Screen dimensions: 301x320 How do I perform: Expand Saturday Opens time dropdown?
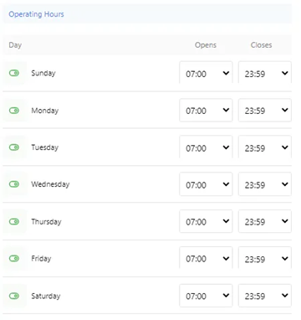[206, 296]
